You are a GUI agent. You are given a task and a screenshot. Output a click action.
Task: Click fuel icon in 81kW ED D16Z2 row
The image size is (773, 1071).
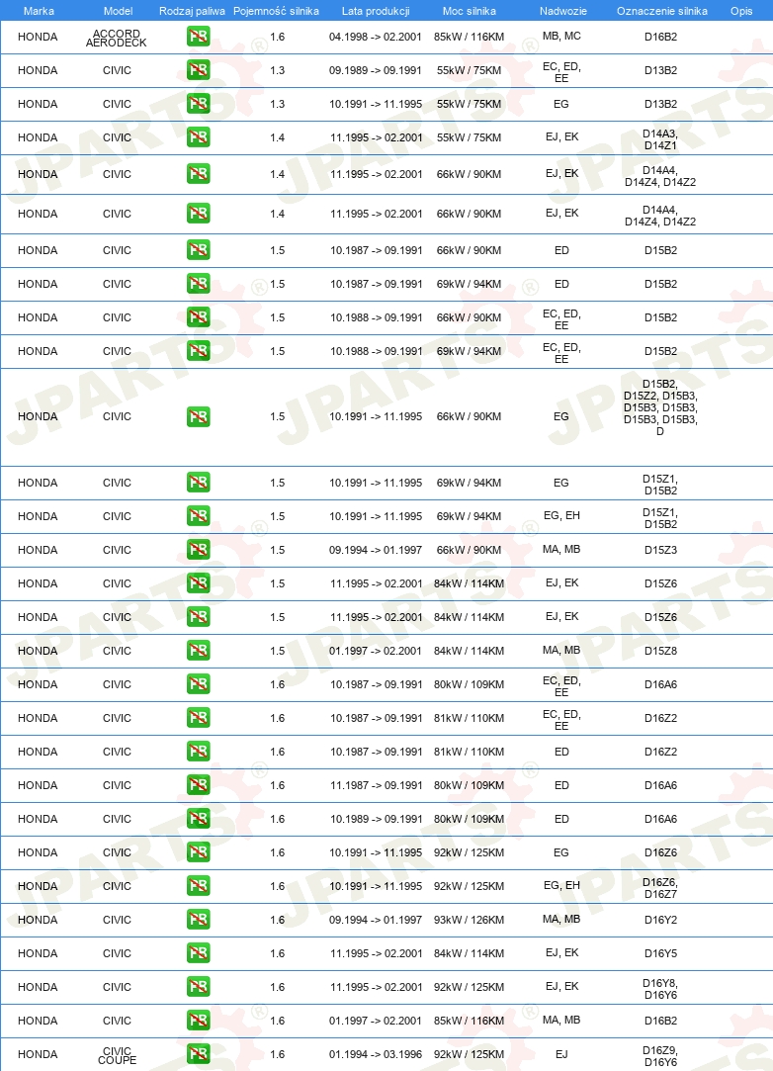198,752
